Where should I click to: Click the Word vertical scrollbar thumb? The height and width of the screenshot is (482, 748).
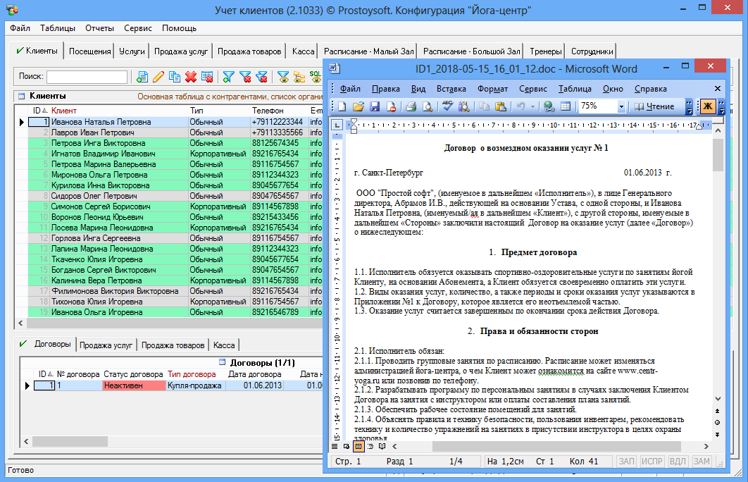pyautogui.click(x=718, y=154)
